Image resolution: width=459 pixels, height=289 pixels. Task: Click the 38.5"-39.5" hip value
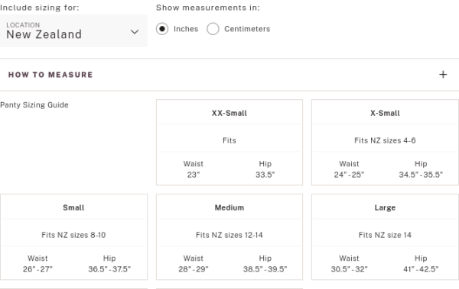(265, 269)
